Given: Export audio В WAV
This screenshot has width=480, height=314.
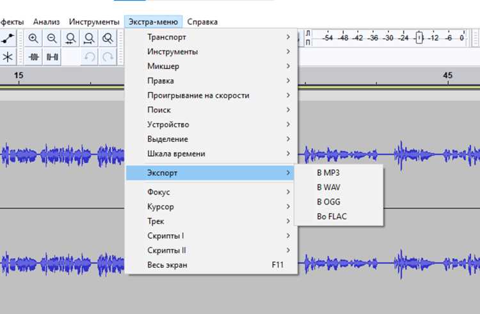Looking at the screenshot, I should 339,187.
